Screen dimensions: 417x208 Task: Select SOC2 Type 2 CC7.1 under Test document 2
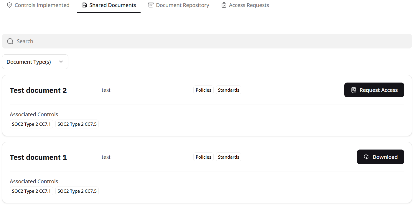pyautogui.click(x=31, y=124)
